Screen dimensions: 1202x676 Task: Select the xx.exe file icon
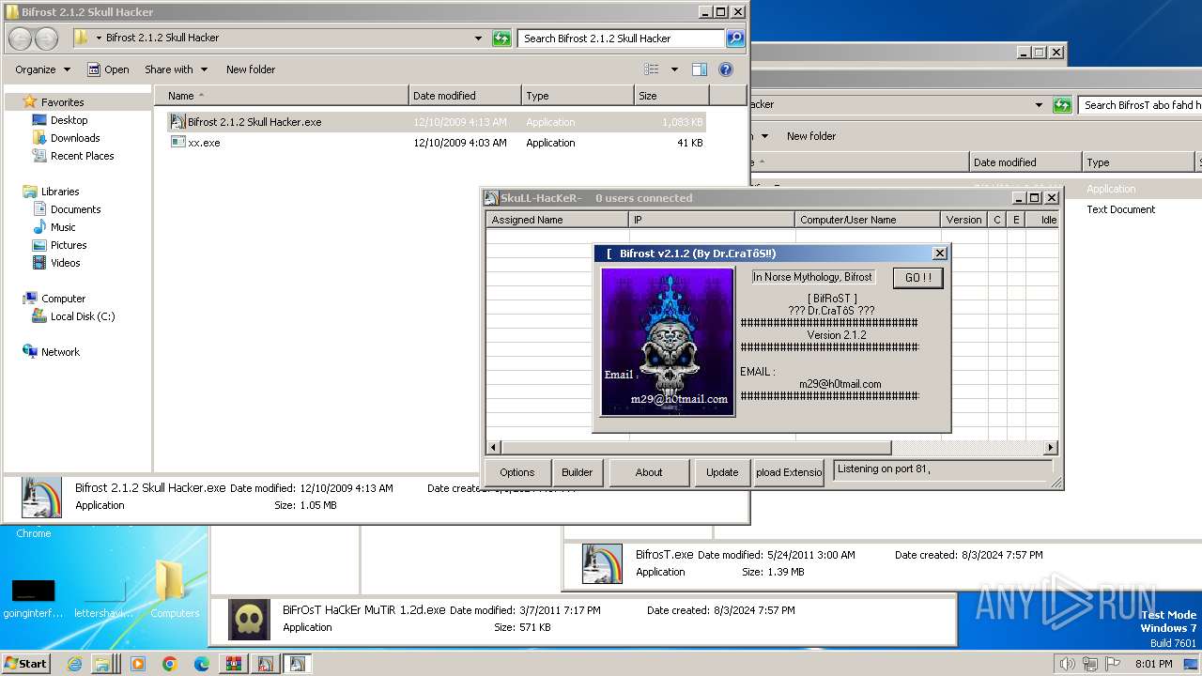[177, 143]
